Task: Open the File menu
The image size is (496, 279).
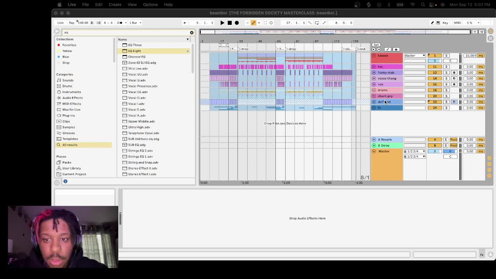Action: point(85,5)
